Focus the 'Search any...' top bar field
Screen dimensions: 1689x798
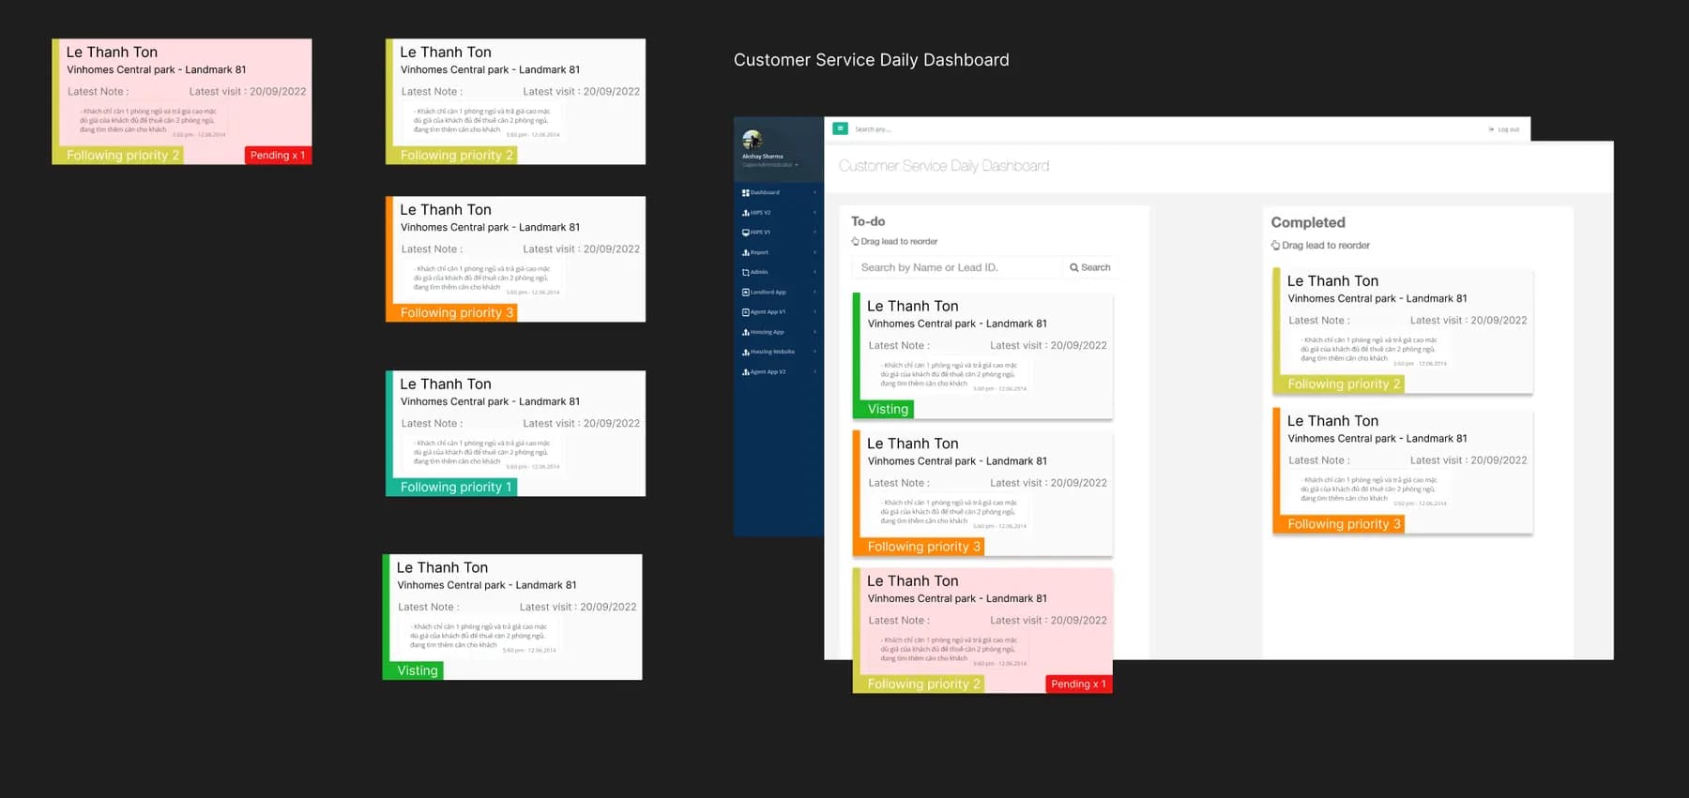coord(873,129)
